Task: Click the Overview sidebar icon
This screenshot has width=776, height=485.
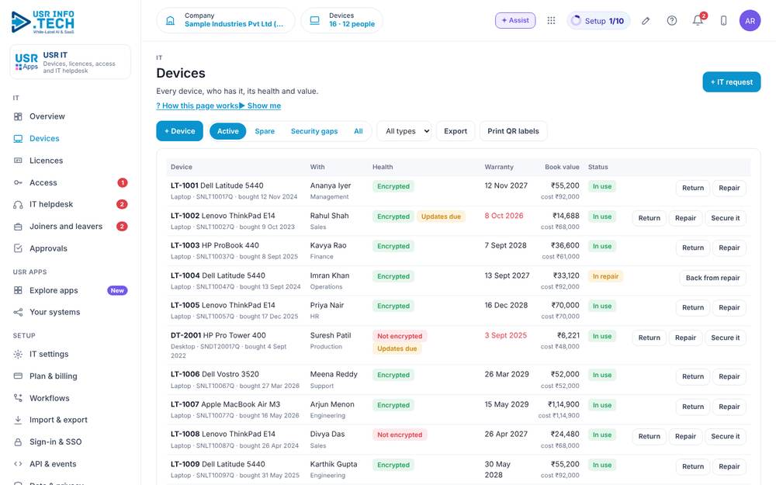Action: click(x=18, y=117)
